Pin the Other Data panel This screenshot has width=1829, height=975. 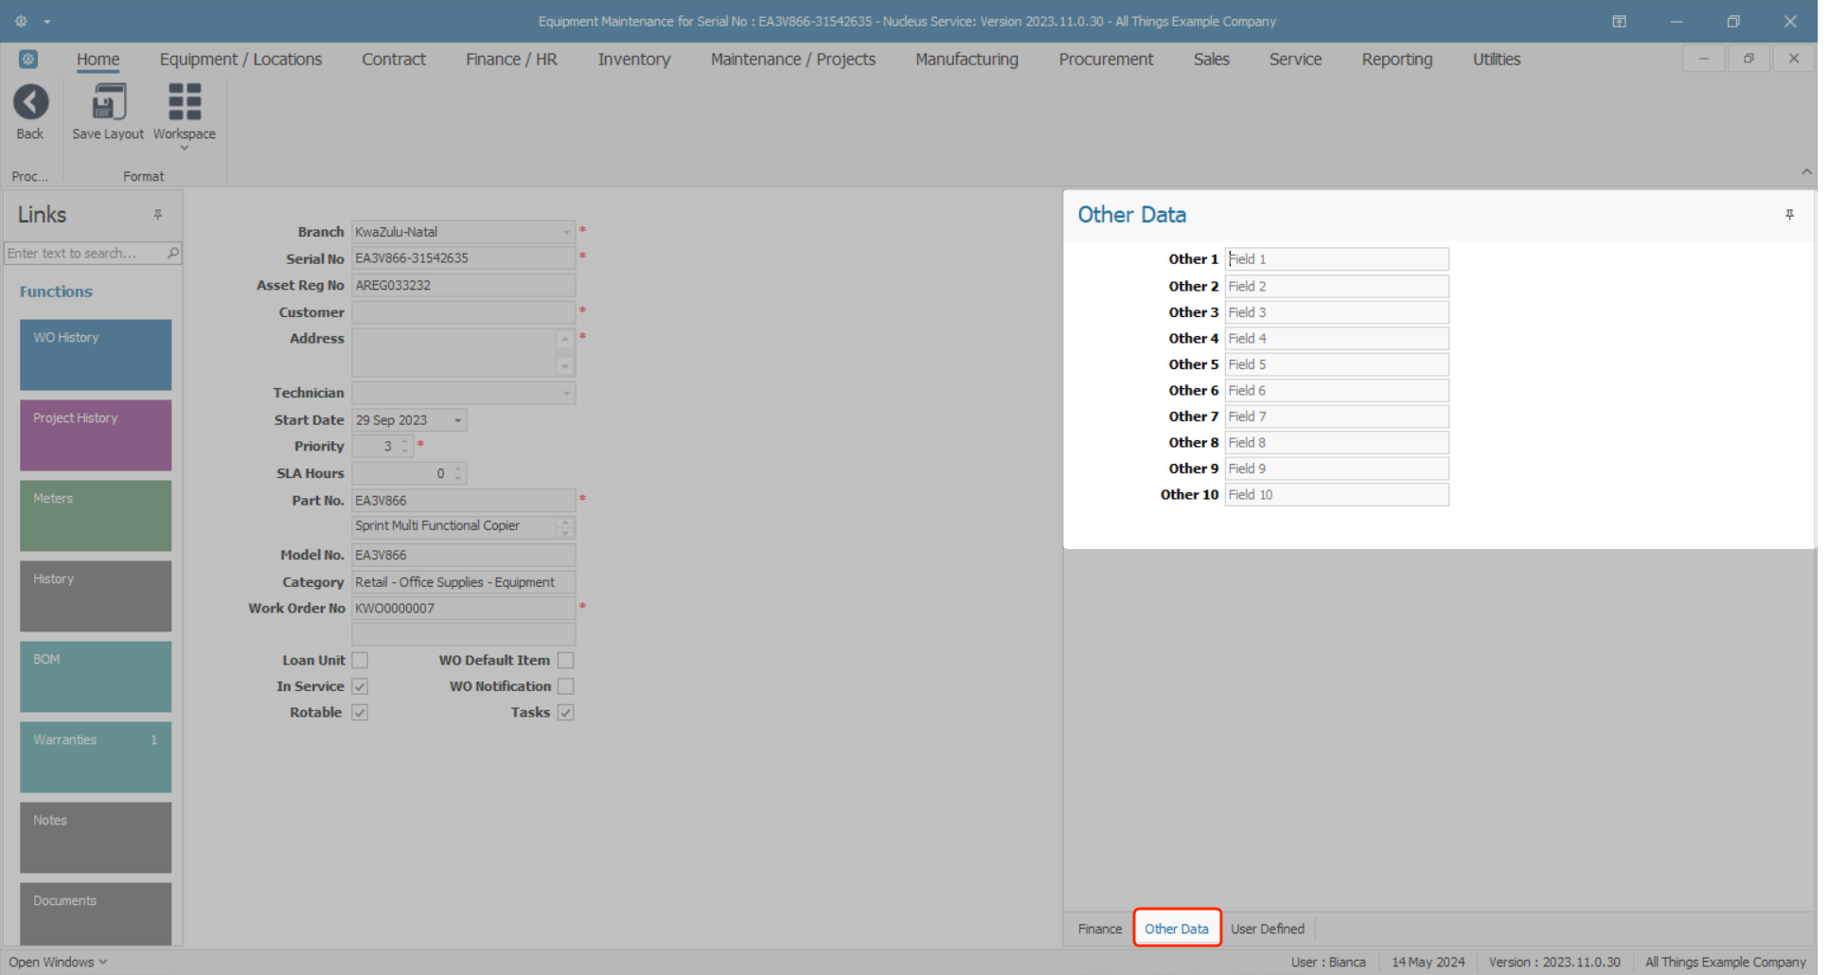[x=1789, y=215]
